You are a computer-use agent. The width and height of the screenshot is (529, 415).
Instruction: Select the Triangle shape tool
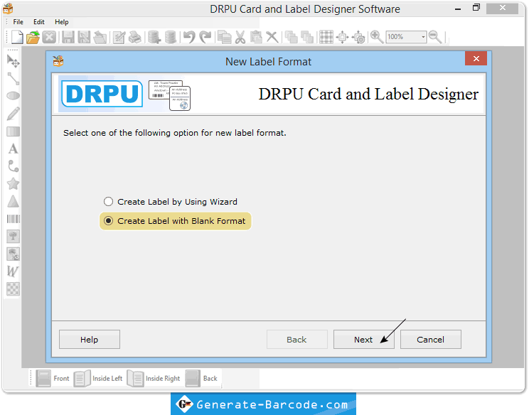pyautogui.click(x=14, y=201)
